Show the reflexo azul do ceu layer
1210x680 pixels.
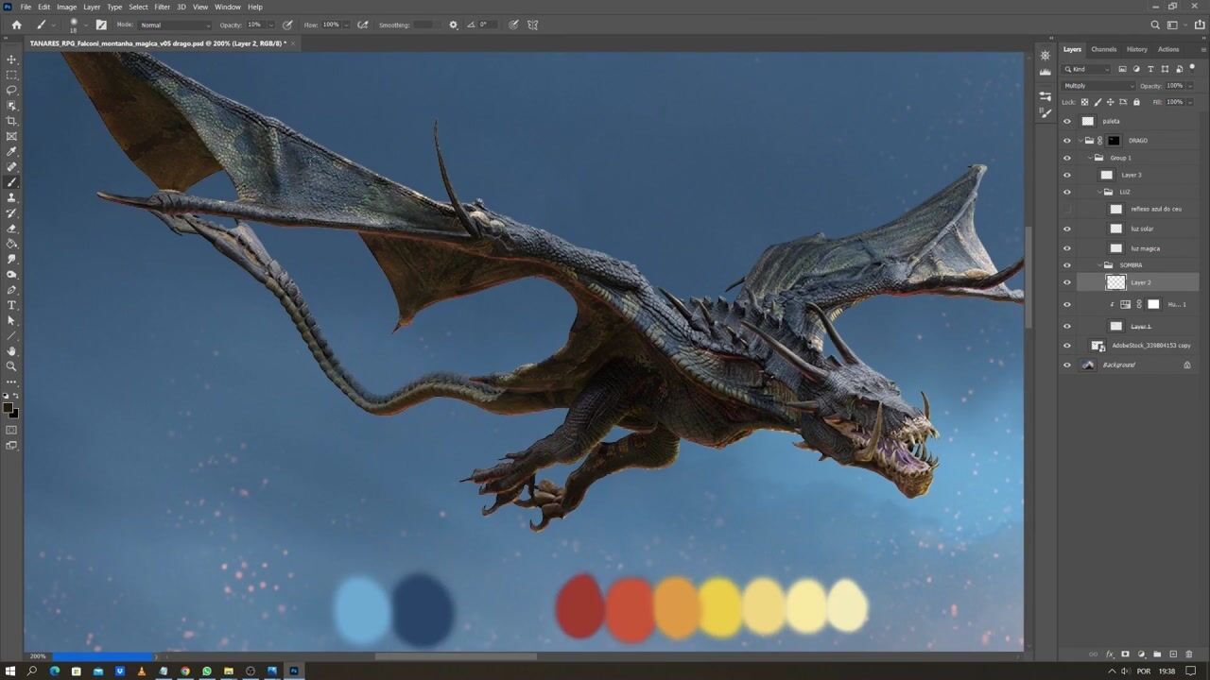coord(1067,209)
